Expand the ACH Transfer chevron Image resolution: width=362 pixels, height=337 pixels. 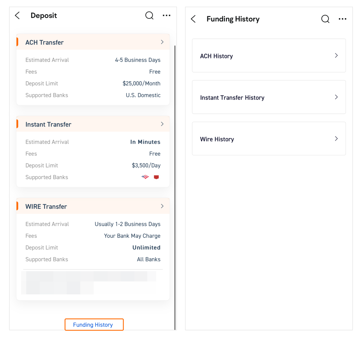point(162,42)
